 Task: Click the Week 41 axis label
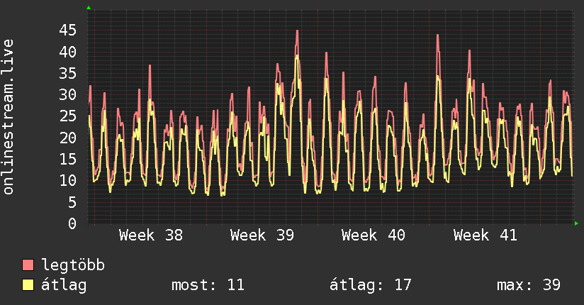coord(485,235)
